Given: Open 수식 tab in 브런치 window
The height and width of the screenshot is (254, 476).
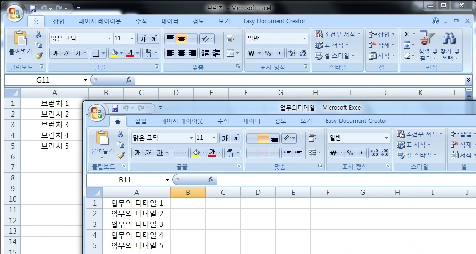Looking at the screenshot, I should pyautogui.click(x=141, y=21).
